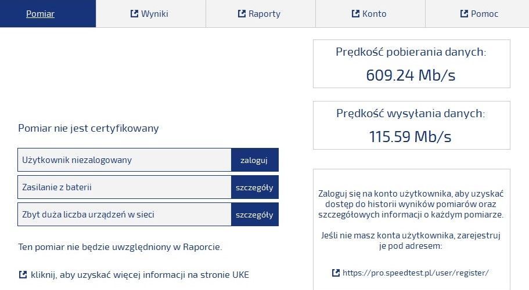Viewport: 529px width, 290px height.
Task: Click the 115.59 Mb/s upload speed result
Action: point(411,136)
